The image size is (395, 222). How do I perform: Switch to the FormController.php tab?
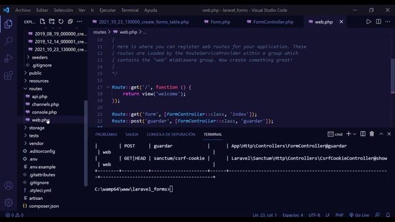pos(270,22)
